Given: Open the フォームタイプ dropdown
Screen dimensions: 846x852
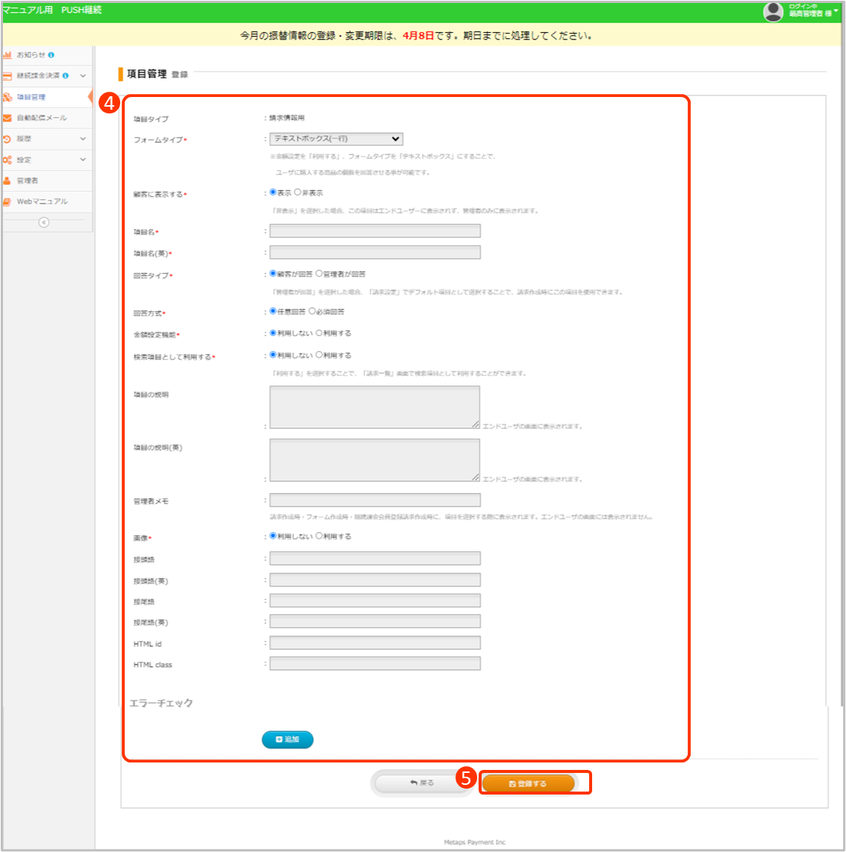Looking at the screenshot, I should [x=336, y=139].
